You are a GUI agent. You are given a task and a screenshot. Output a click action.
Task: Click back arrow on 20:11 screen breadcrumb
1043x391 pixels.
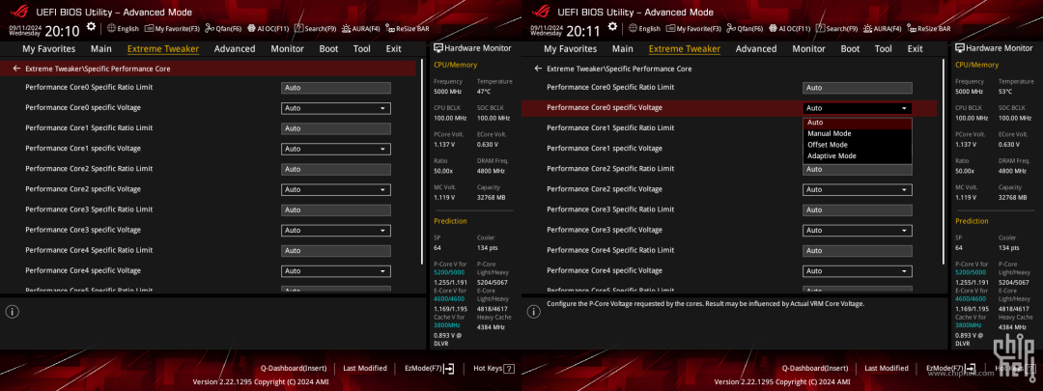(538, 69)
